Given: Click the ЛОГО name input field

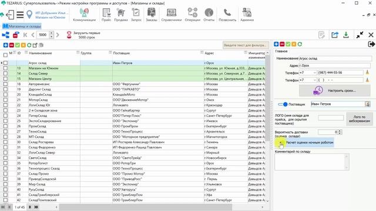Looking at the screenshot, I should [x=331, y=118].
